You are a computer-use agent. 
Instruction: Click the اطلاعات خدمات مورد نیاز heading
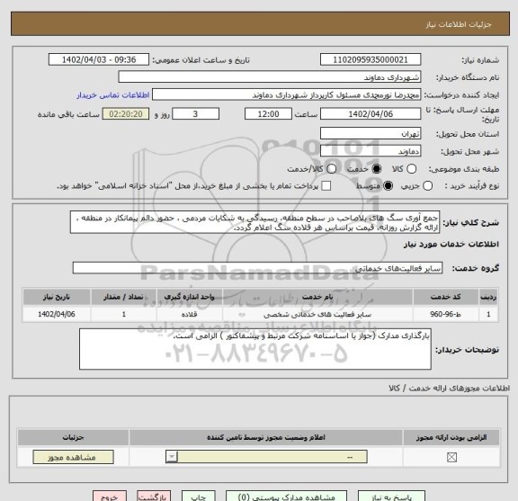pos(451,244)
